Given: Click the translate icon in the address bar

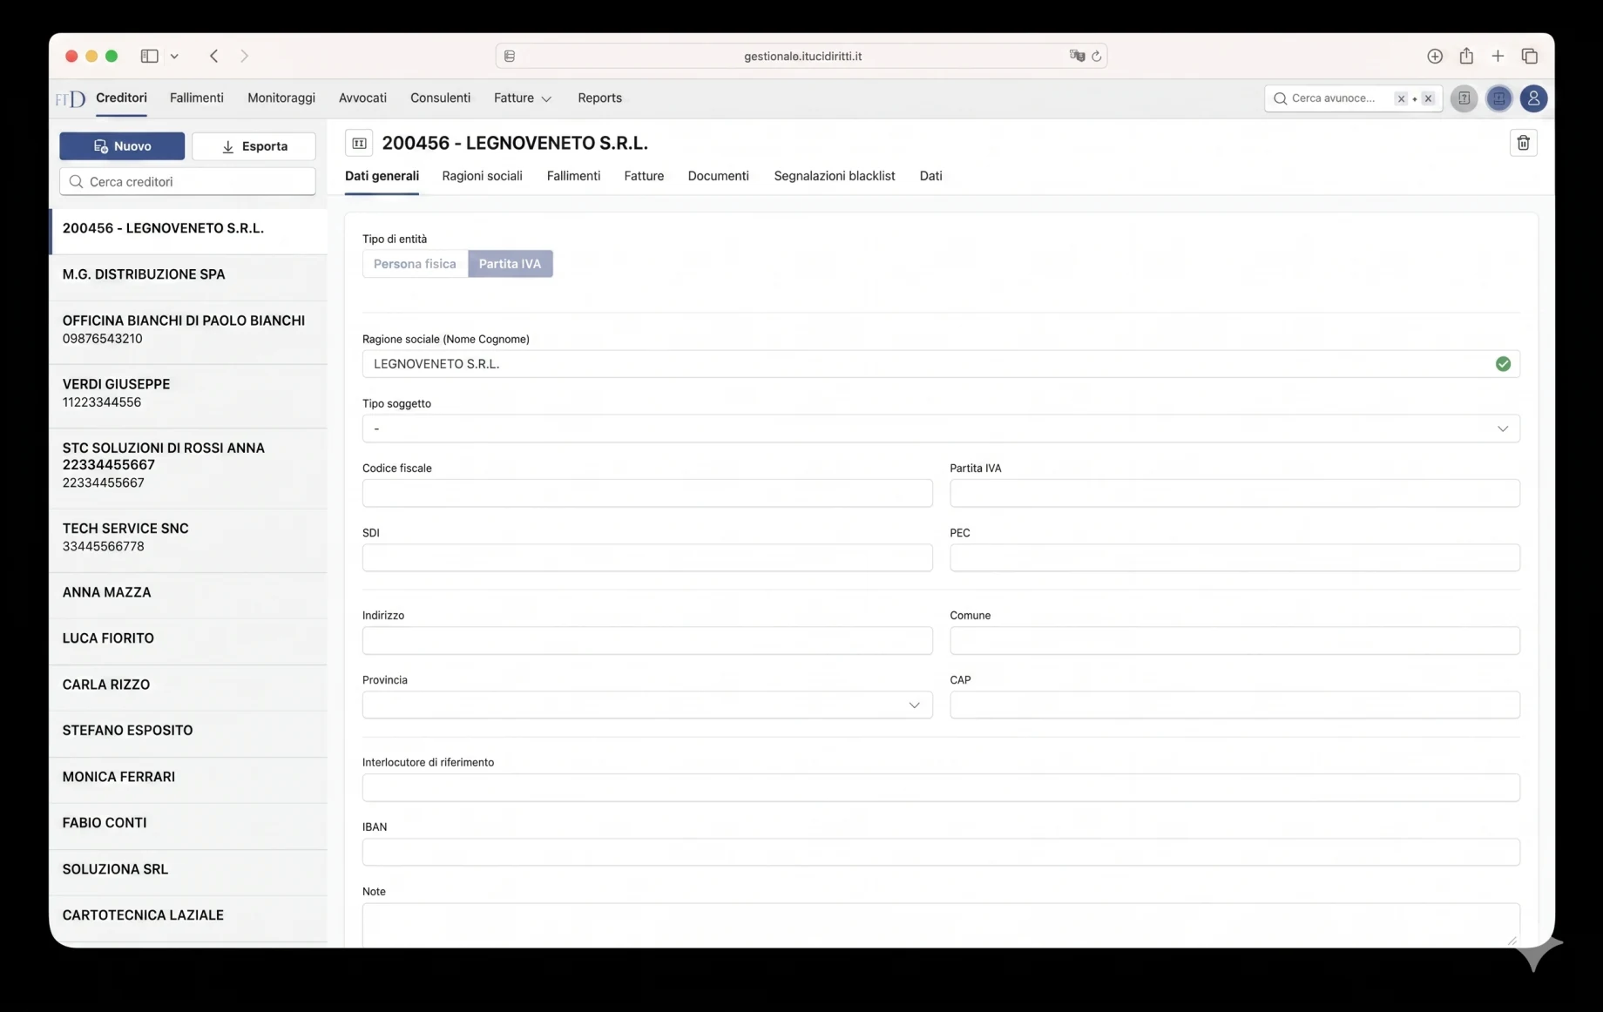Looking at the screenshot, I should [1077, 56].
